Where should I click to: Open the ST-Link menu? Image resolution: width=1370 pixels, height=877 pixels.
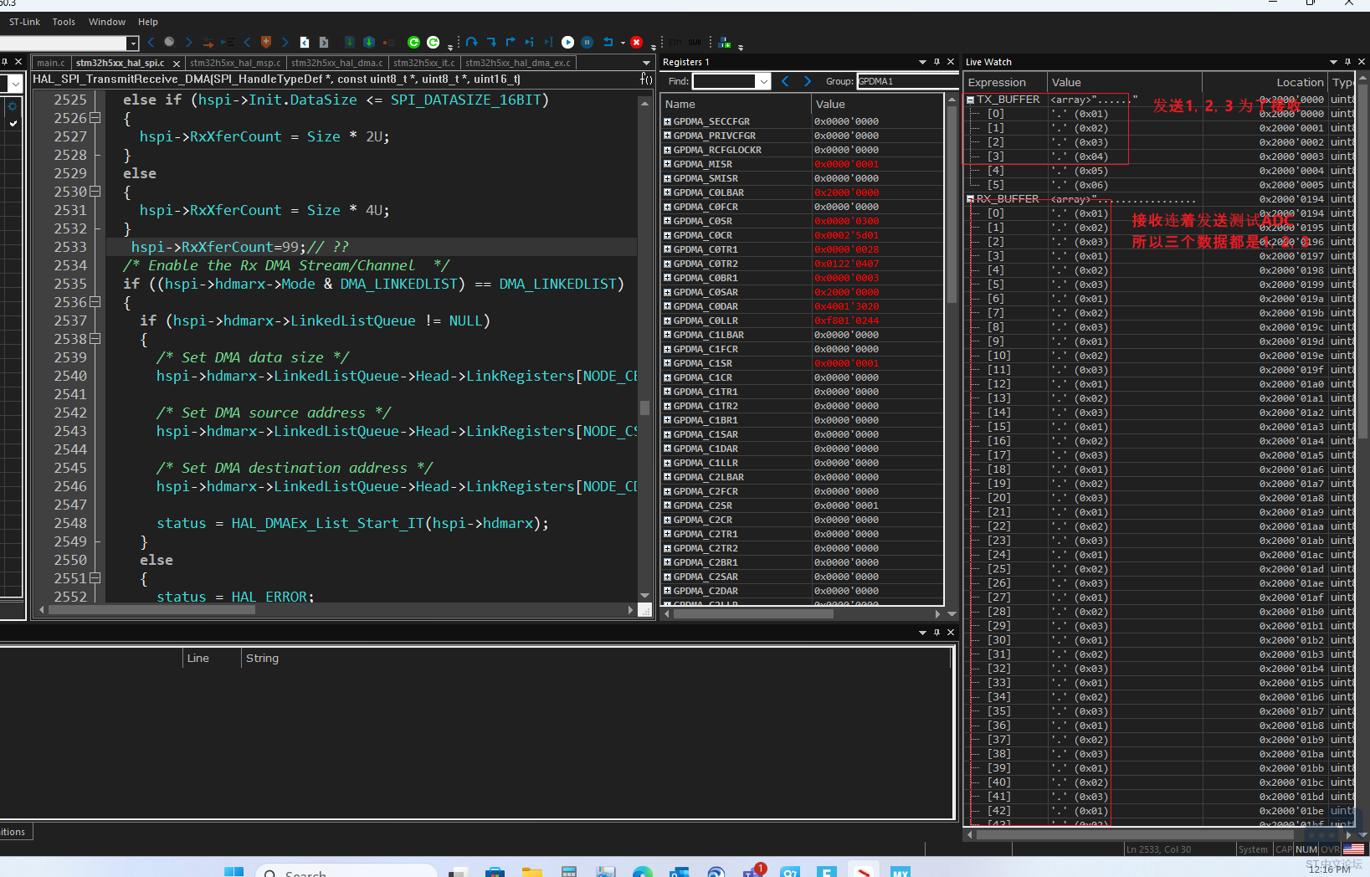[x=24, y=22]
